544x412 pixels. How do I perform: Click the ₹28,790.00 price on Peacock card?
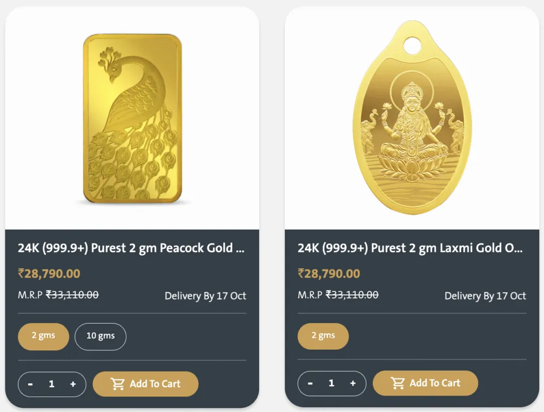click(49, 273)
